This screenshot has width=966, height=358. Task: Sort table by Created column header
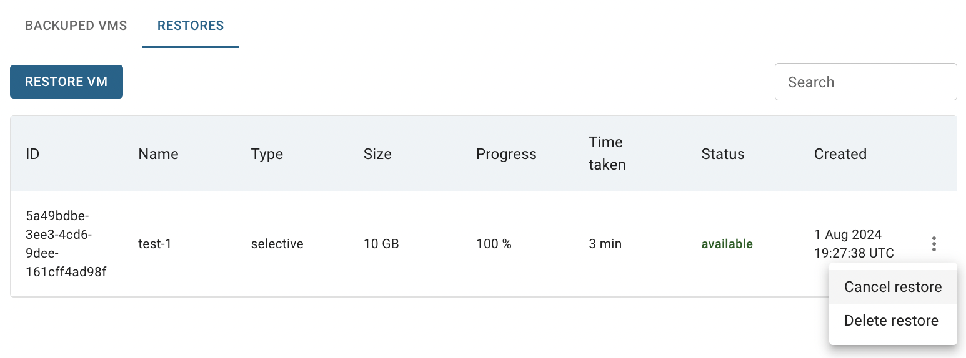click(840, 154)
